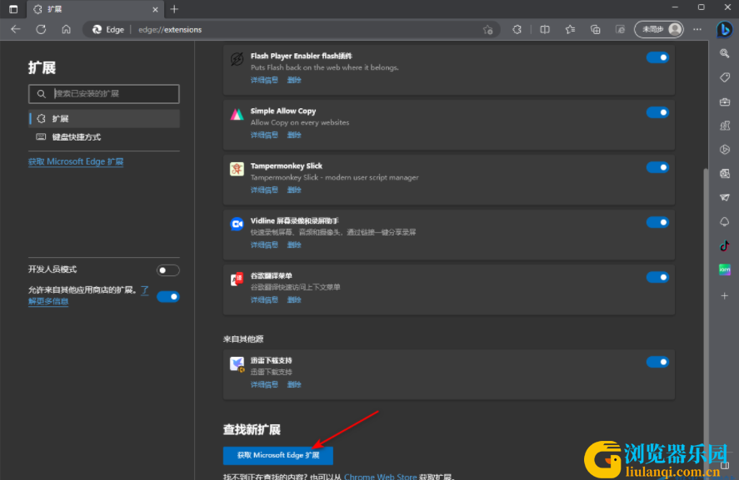
Task: Click blue 获取 Microsoft Edge 扩展 button
Action: (x=278, y=455)
